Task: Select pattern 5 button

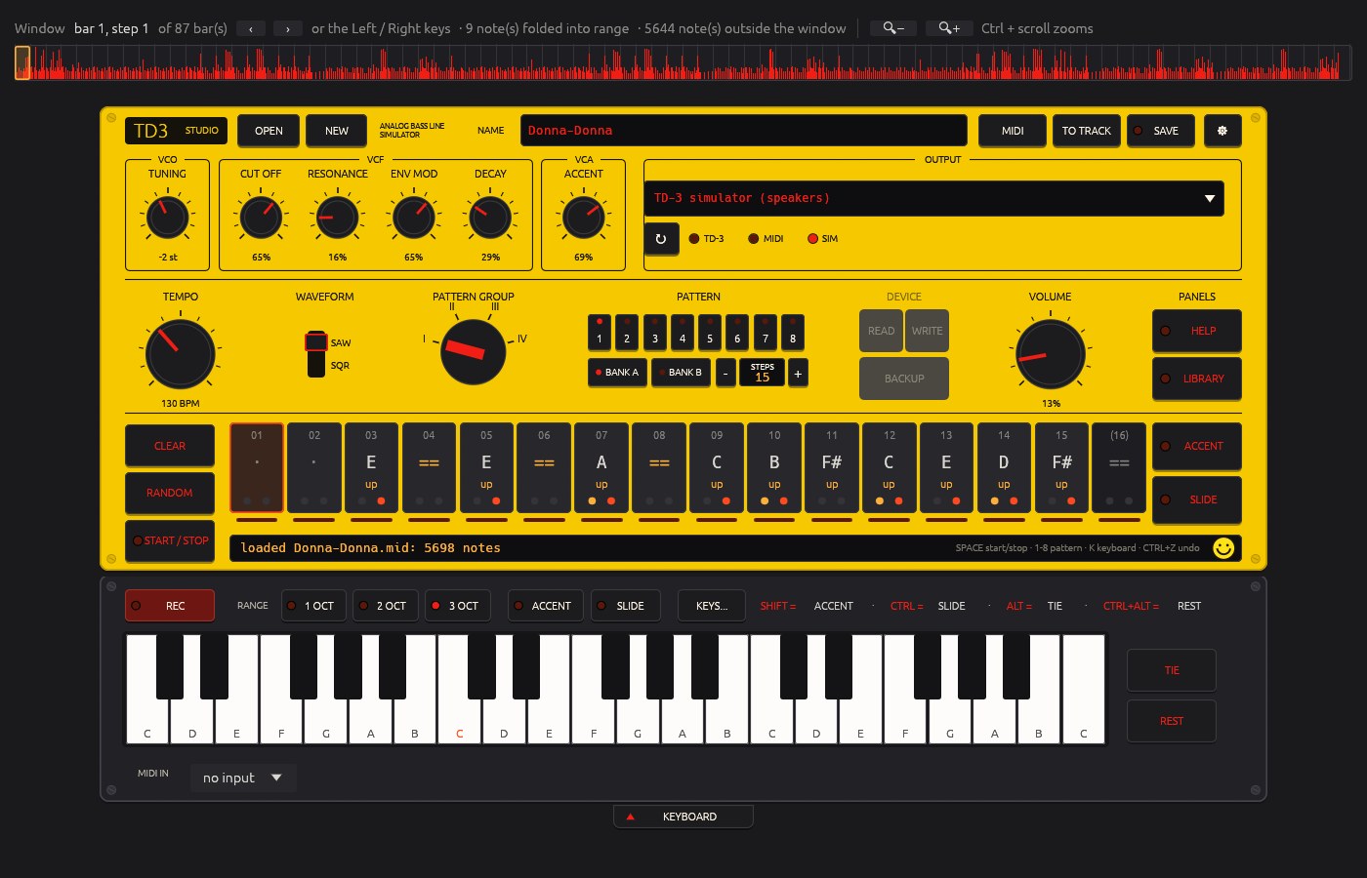Action: point(710,333)
